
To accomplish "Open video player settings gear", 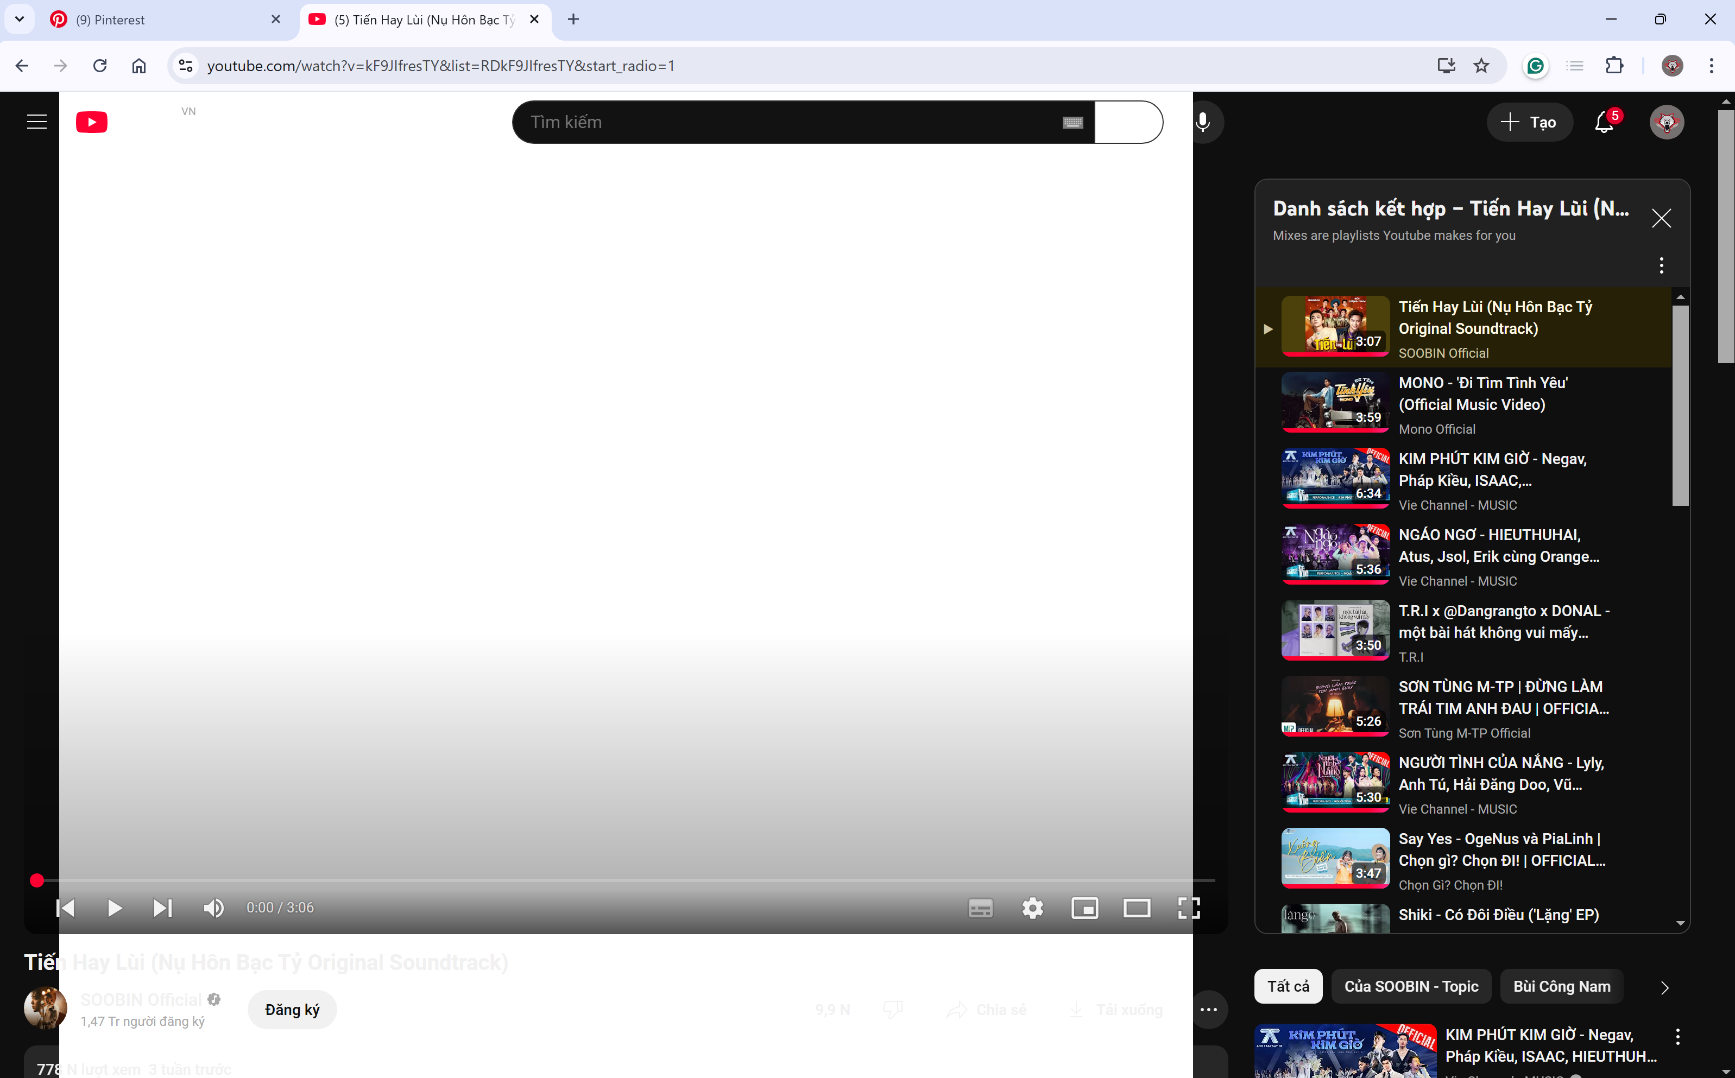I will point(1033,908).
